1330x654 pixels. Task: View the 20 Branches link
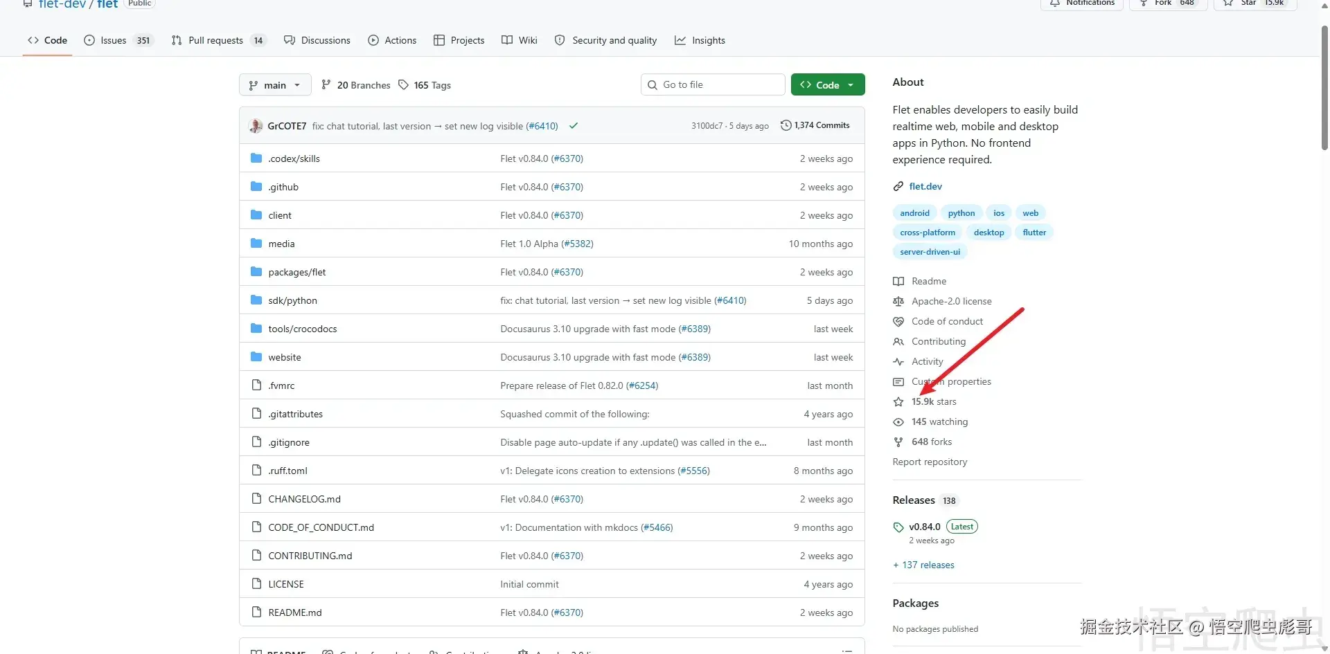(x=356, y=85)
